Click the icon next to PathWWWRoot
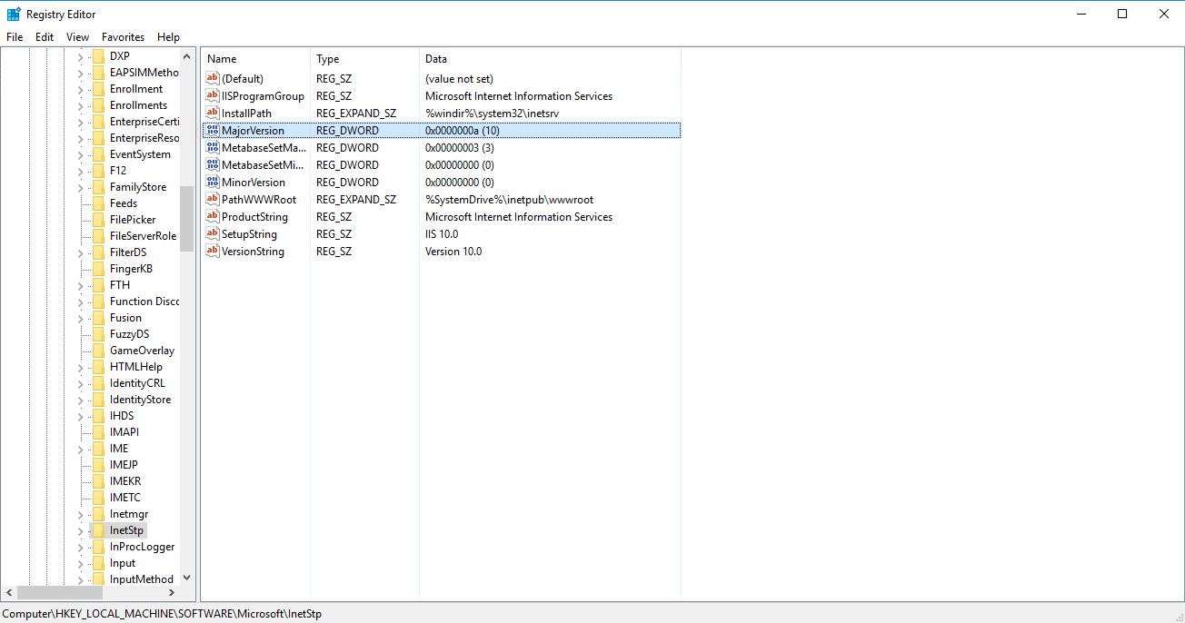Screen dimensions: 1185x623 pos(213,200)
